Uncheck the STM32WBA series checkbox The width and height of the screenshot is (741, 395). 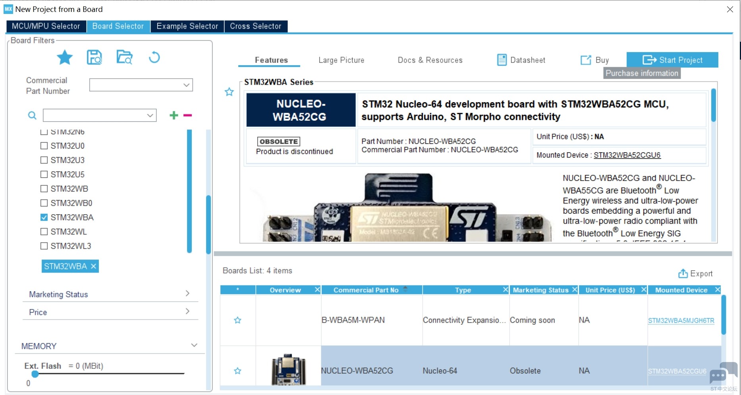(x=44, y=217)
